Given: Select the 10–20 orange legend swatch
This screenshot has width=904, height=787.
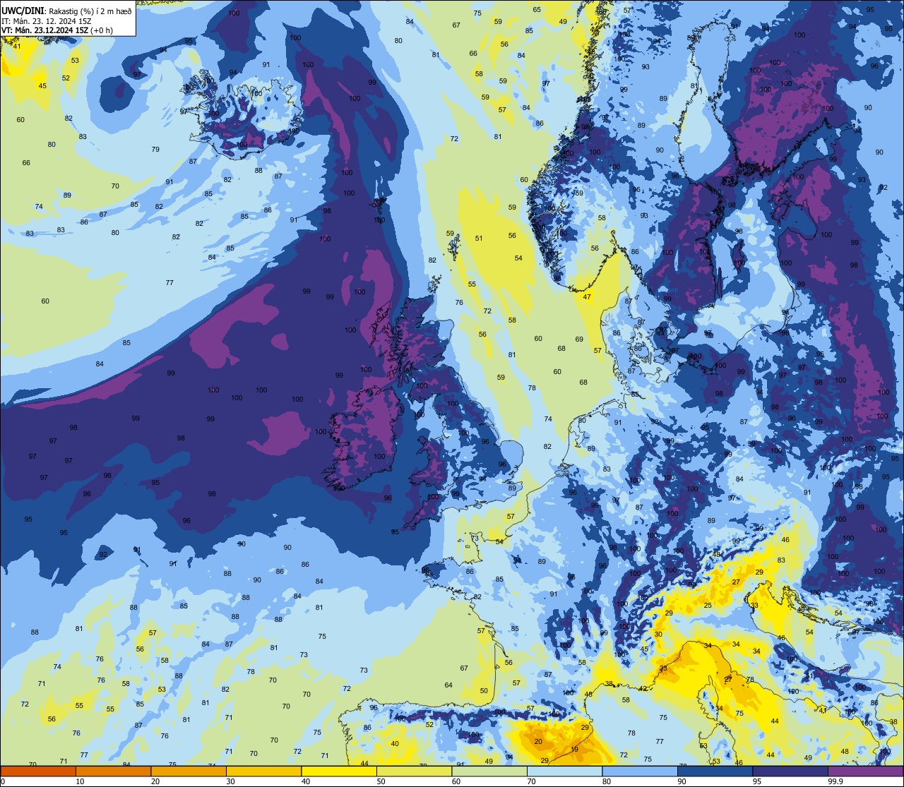Looking at the screenshot, I should tap(113, 771).
